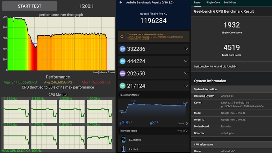
Task: Click the Model ID row
Action: [232, 120]
